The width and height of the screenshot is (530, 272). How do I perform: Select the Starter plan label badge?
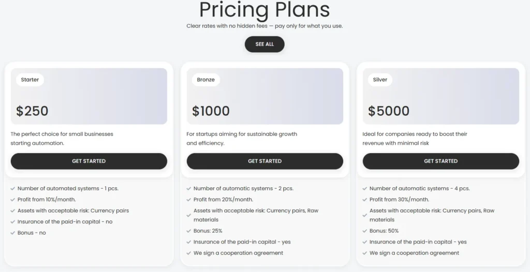(x=30, y=80)
